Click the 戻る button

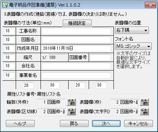pos(74,124)
